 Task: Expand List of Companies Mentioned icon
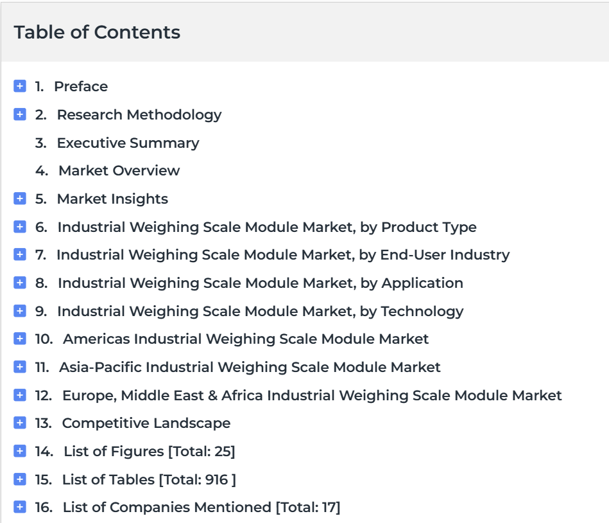(20, 507)
